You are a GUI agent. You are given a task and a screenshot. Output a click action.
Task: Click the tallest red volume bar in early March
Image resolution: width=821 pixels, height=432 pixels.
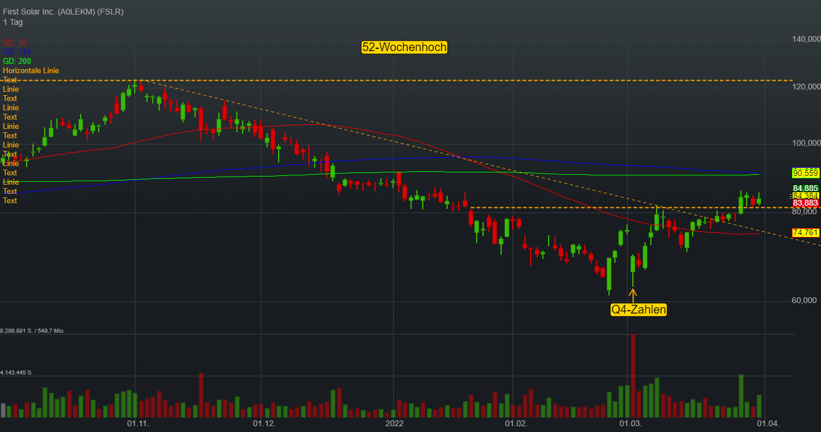coord(633,376)
